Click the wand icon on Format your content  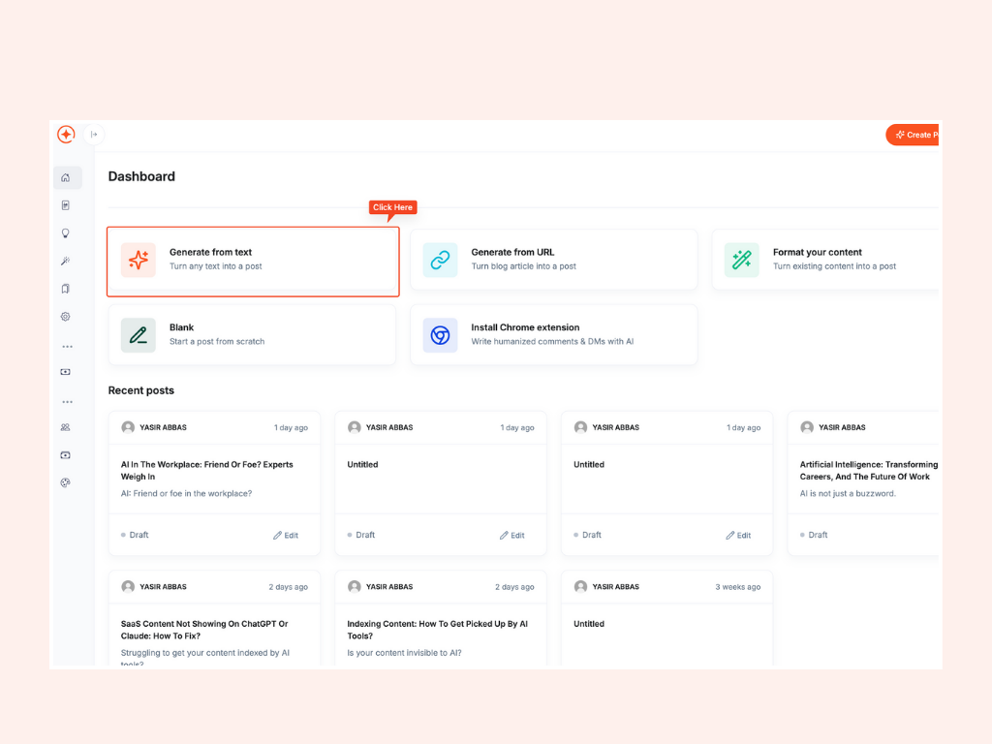tap(742, 260)
